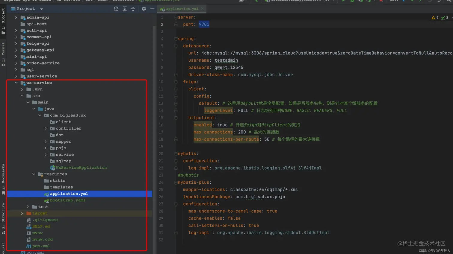Click the orange target folder icon
This screenshot has width=453, height=254.
click(x=29, y=213)
